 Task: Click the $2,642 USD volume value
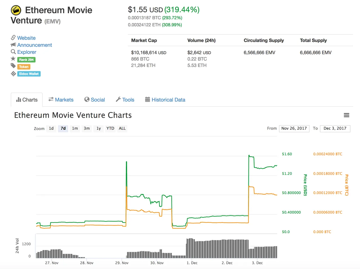pyautogui.click(x=199, y=53)
